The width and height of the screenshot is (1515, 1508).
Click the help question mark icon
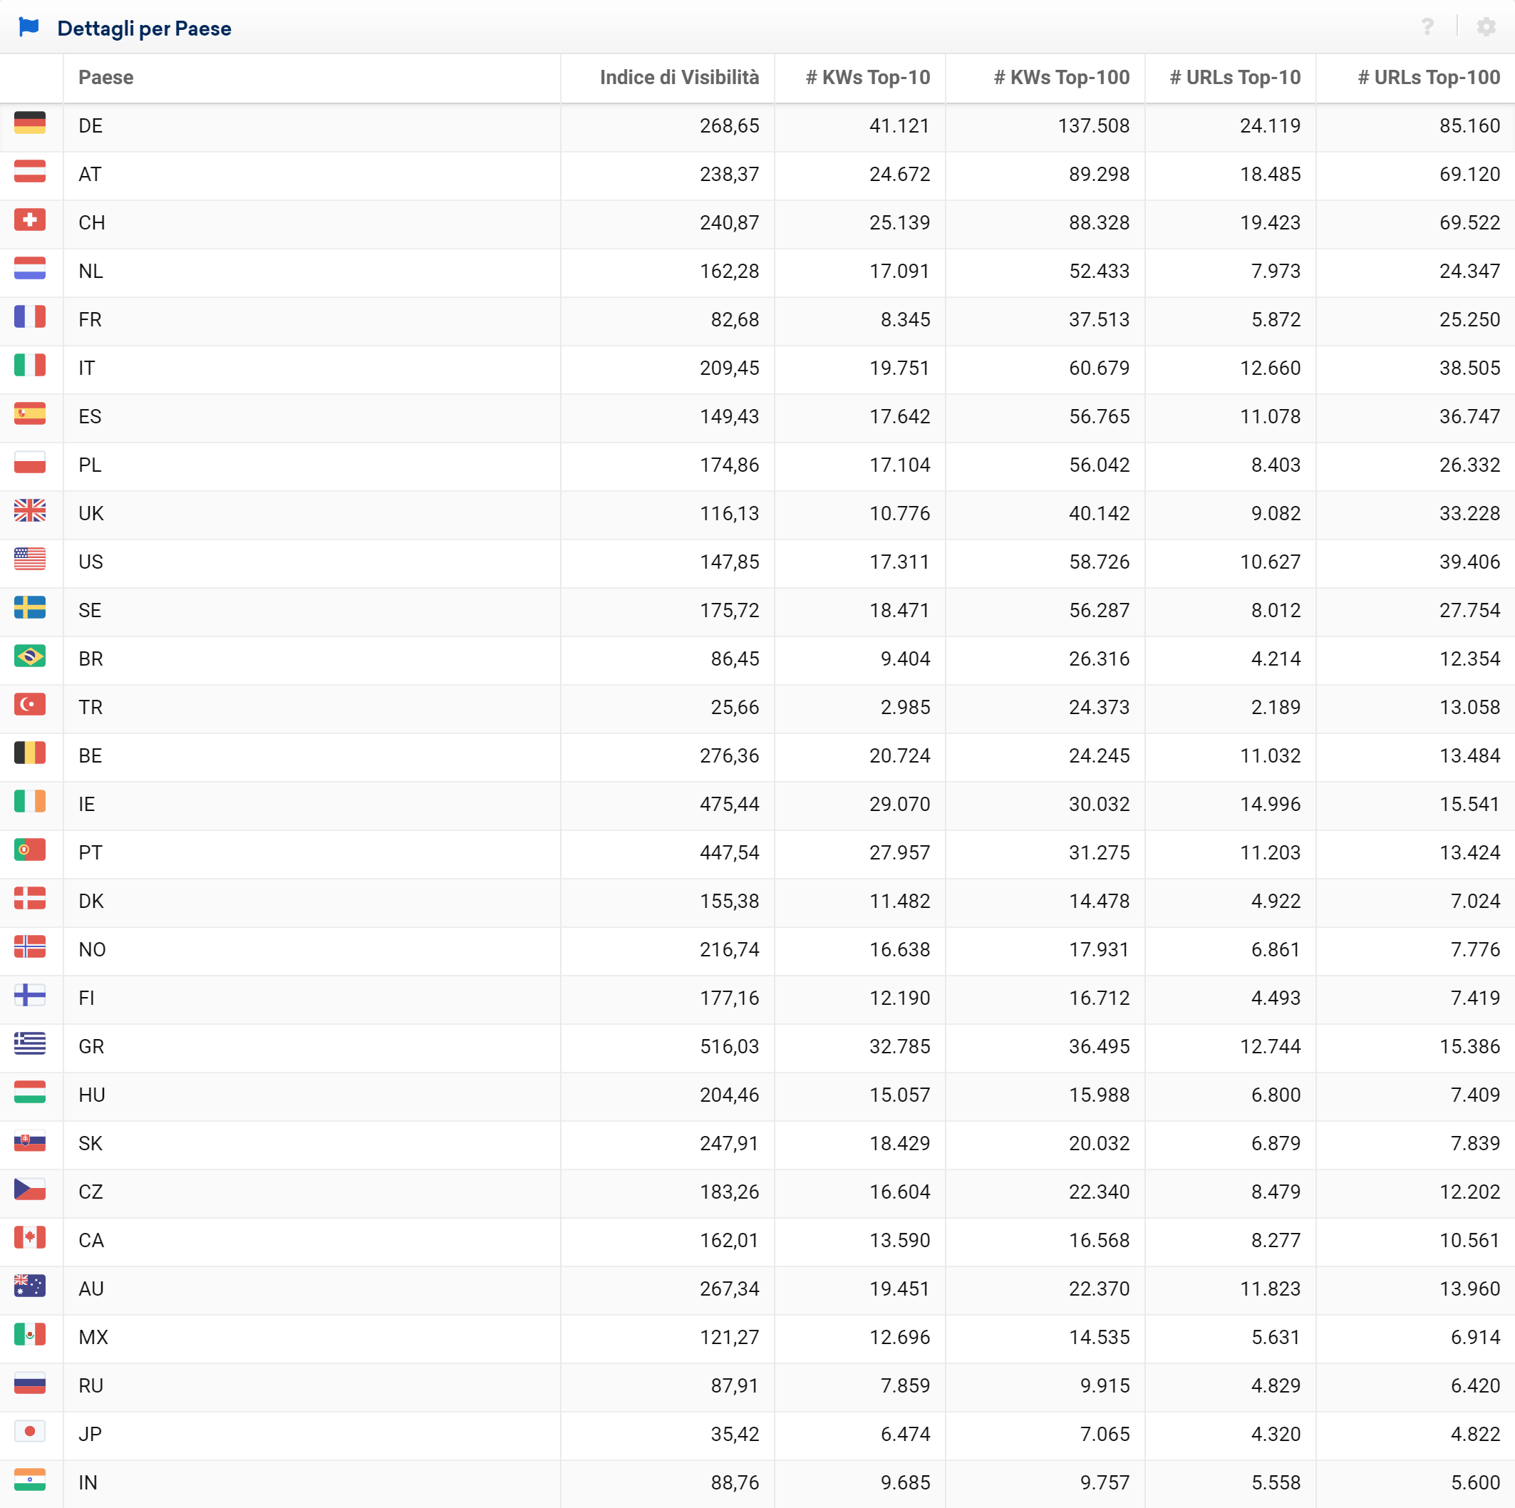click(1427, 28)
